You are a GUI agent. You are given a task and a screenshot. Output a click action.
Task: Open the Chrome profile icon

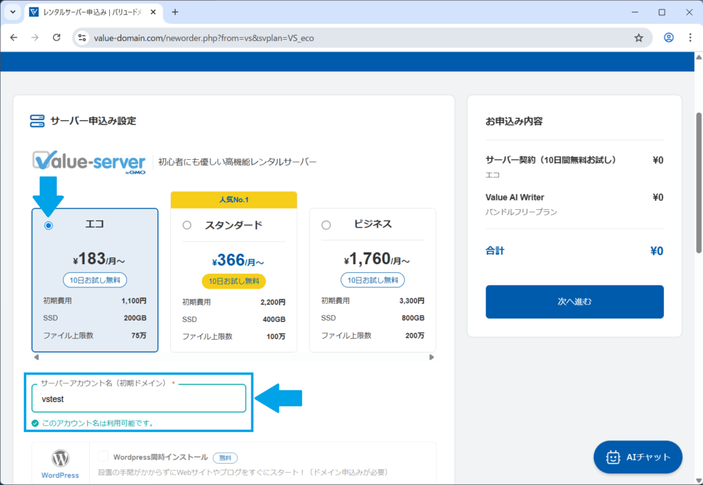[x=668, y=38]
